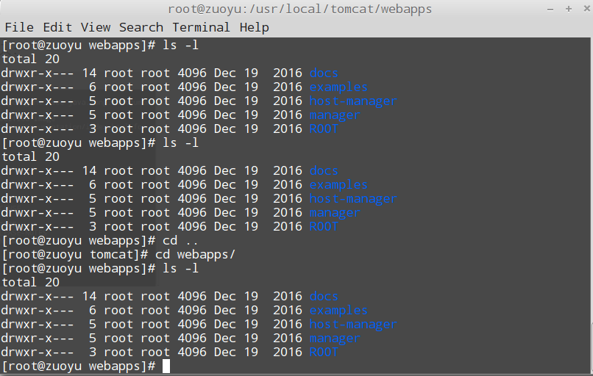Click the cursor block at the last prompt
The image size is (593, 376).
(166, 366)
